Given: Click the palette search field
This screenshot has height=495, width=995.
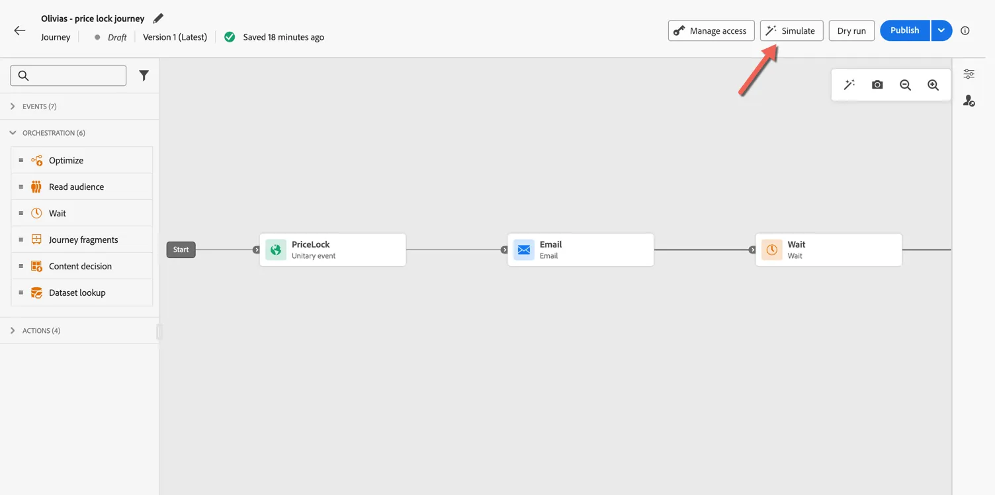Looking at the screenshot, I should tap(68, 75).
